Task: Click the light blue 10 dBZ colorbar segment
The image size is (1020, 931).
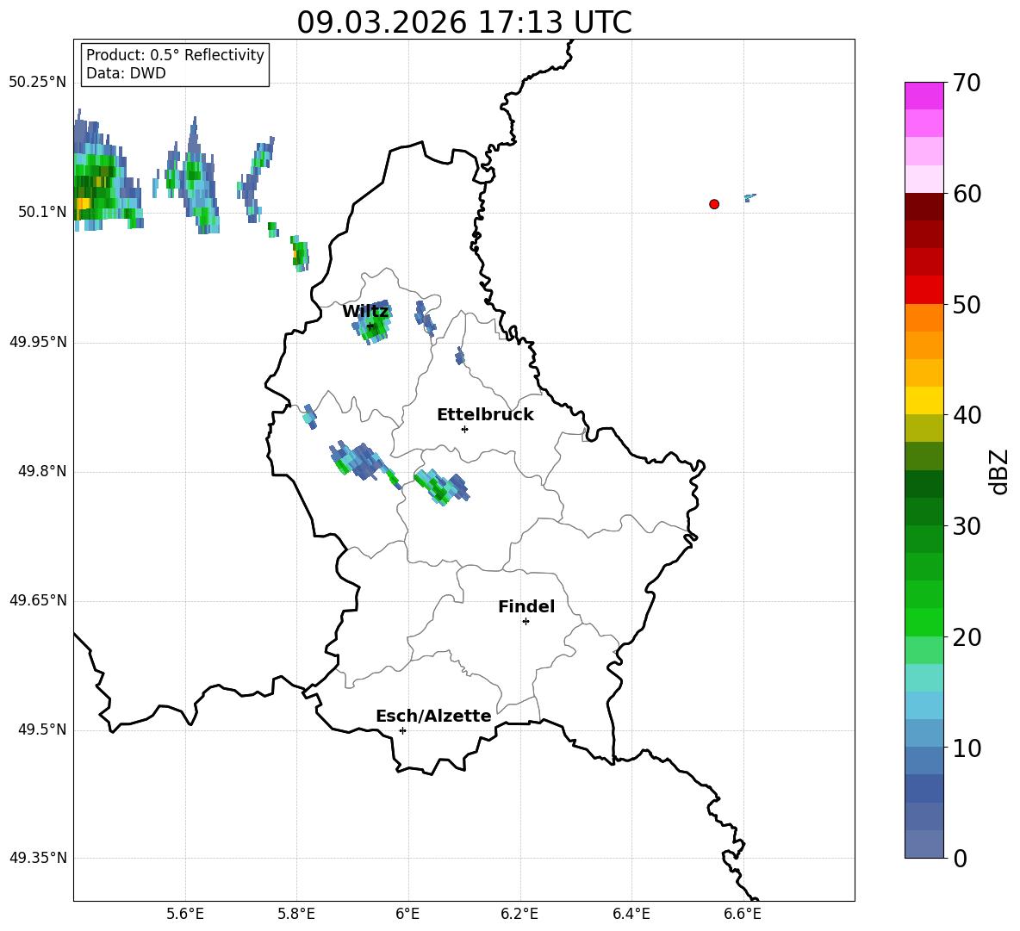Action: click(x=924, y=733)
